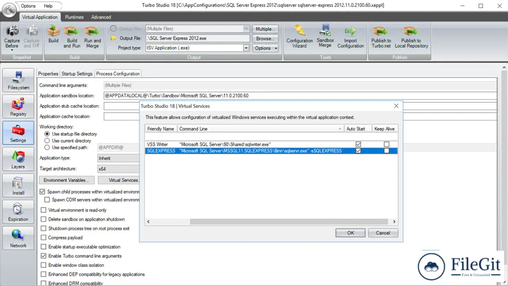
Task: Click the horizontal scrollbar in Virtual Services
Action: 288,222
